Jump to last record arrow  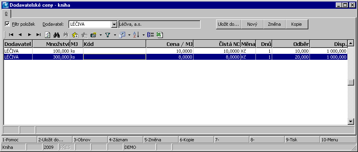pyautogui.click(x=39, y=35)
